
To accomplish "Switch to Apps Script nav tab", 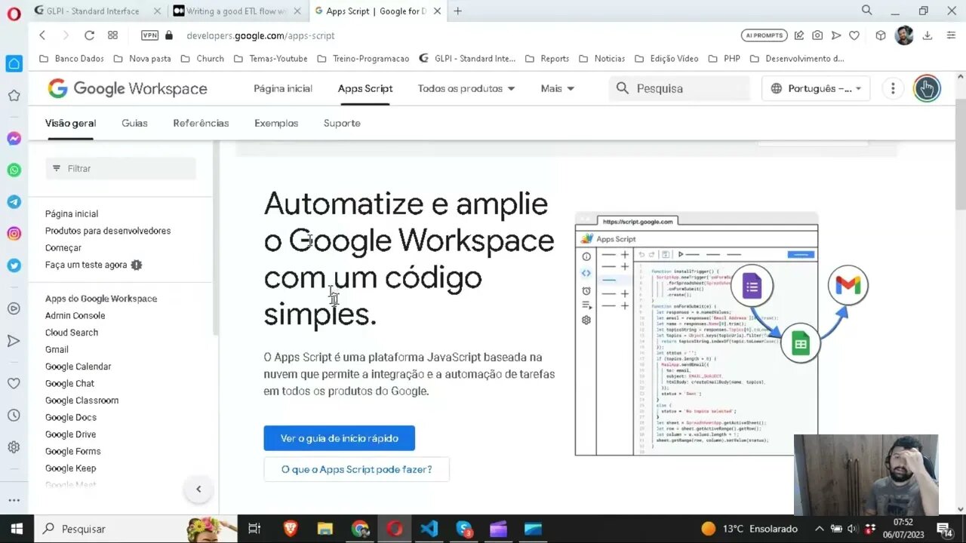I will (x=365, y=88).
